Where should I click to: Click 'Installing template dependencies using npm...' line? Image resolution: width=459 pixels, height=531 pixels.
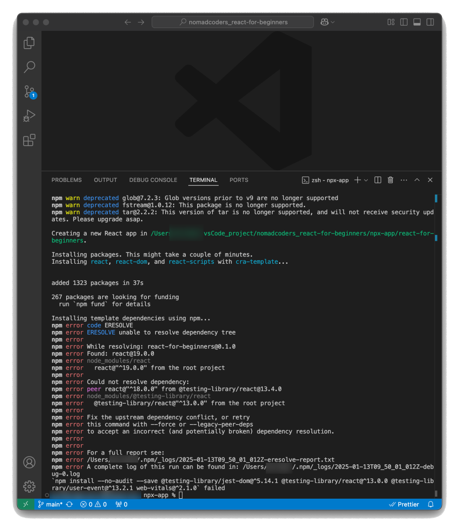click(x=131, y=318)
